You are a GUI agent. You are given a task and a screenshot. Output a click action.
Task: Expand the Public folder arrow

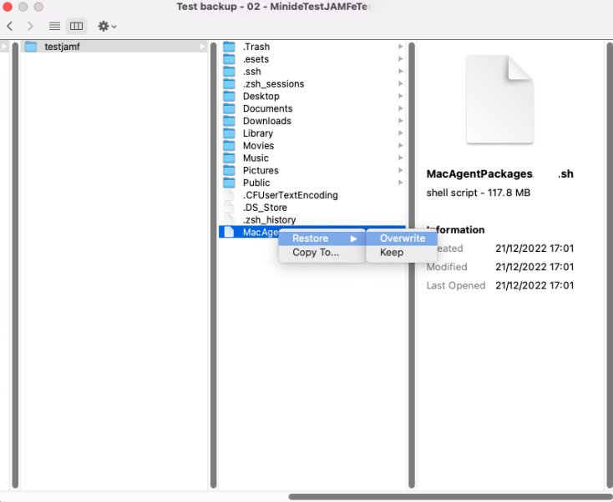401,183
